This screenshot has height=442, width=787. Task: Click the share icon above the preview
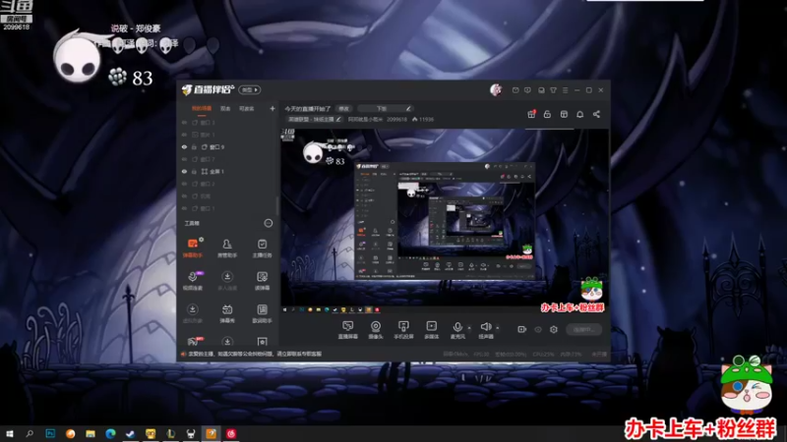pos(596,114)
